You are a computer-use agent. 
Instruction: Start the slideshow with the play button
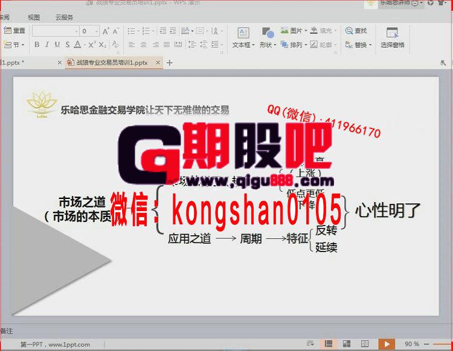coord(387,344)
